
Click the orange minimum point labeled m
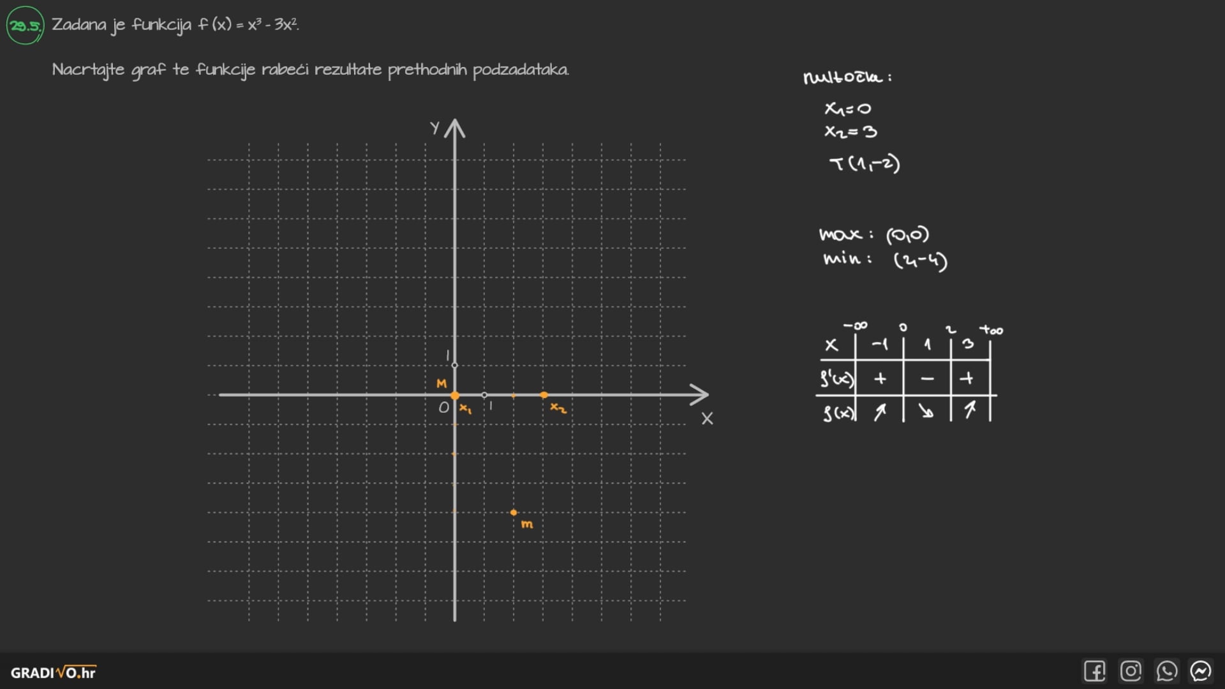tap(514, 512)
